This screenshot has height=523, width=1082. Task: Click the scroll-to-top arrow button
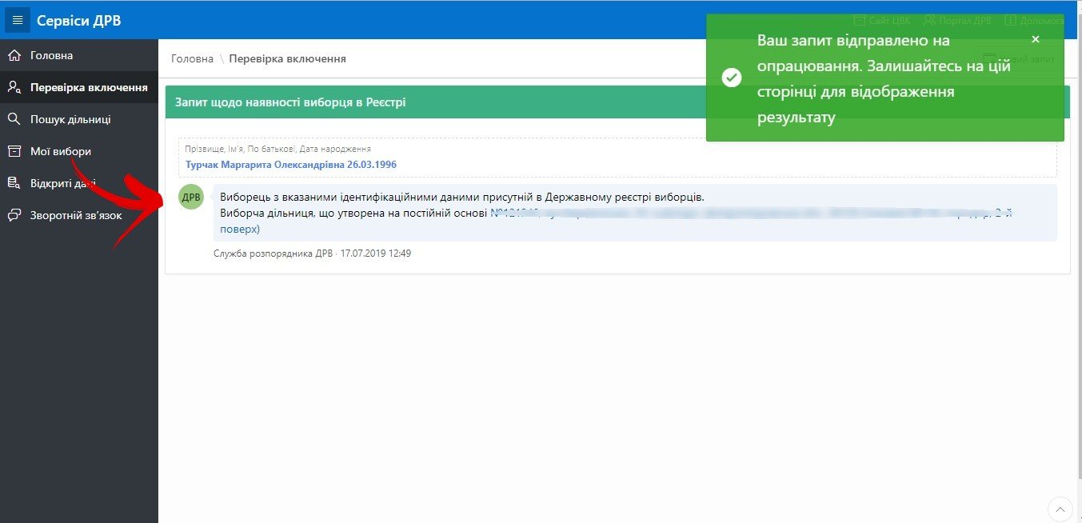click(1060, 509)
